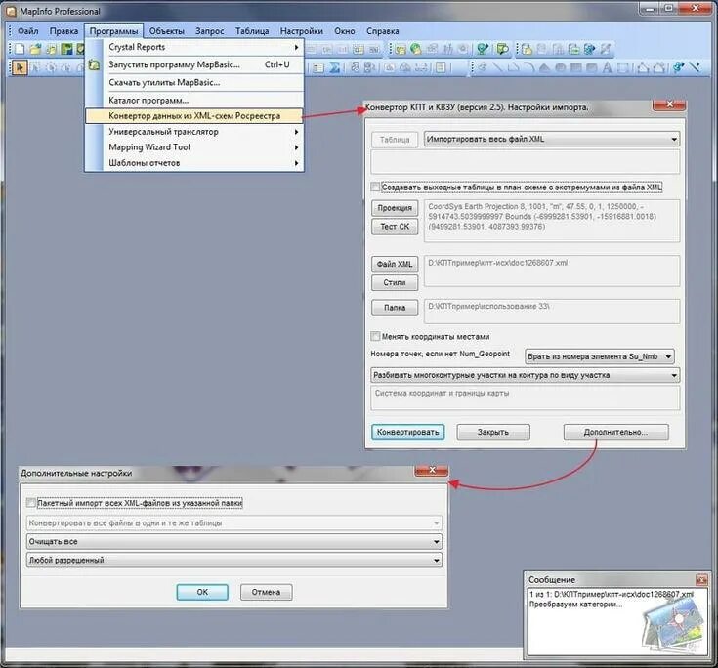Open the Правка menu
718x668 pixels.
pyautogui.click(x=63, y=31)
